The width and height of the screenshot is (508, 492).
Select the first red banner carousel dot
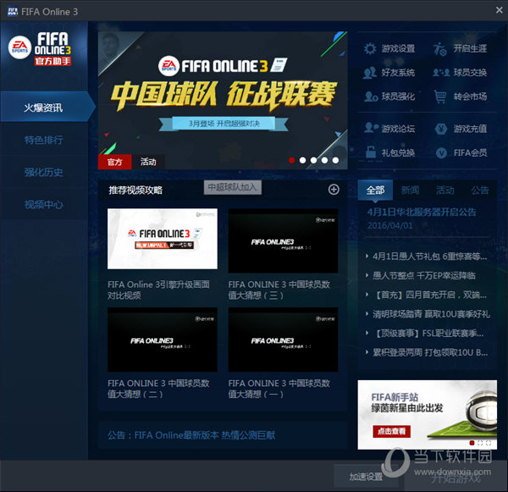point(291,160)
